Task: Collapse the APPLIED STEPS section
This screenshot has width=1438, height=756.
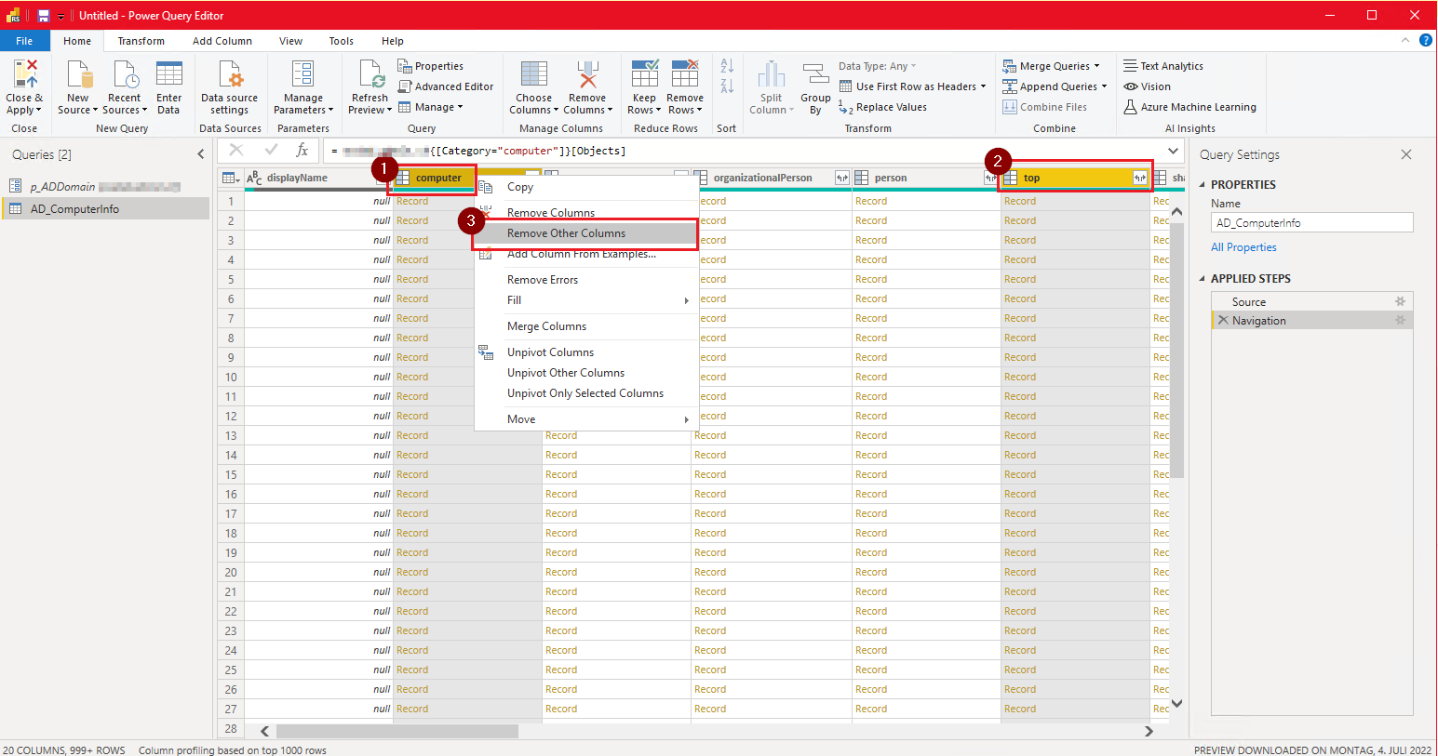Action: [1203, 279]
